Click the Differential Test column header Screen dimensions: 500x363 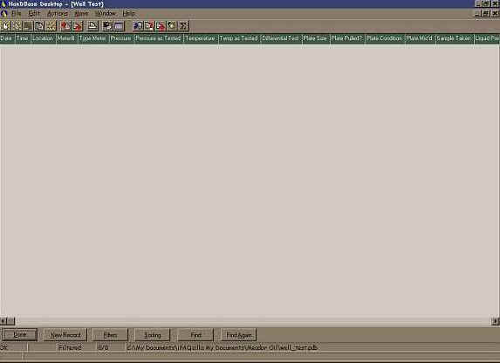coord(281,38)
